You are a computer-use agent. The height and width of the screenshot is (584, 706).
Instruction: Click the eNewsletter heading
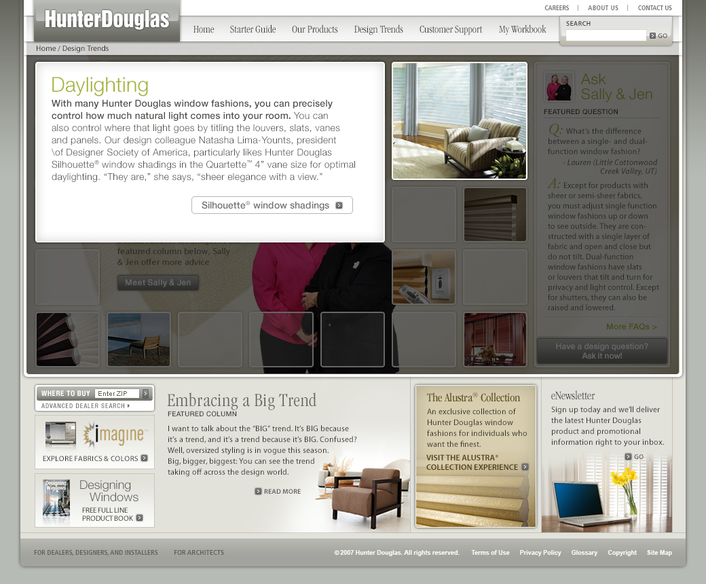coord(573,396)
